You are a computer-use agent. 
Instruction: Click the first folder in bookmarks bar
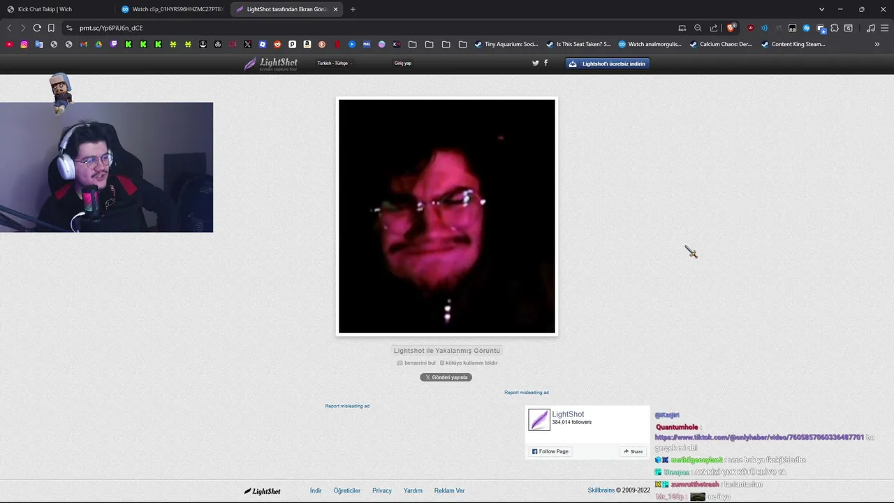pyautogui.click(x=413, y=44)
